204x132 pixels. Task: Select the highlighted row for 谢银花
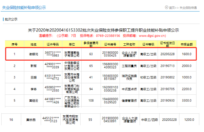(101, 54)
